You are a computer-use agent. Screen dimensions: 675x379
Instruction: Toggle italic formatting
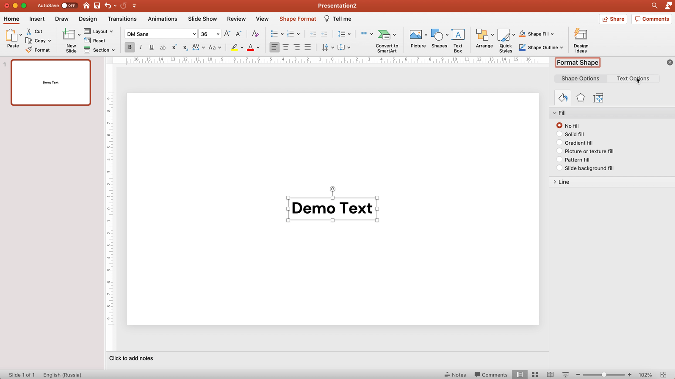(141, 47)
